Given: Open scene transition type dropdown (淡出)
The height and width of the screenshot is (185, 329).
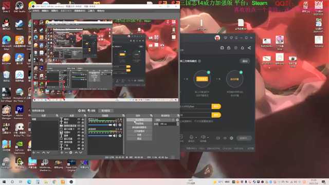Looking at the screenshot, I should (164, 120).
